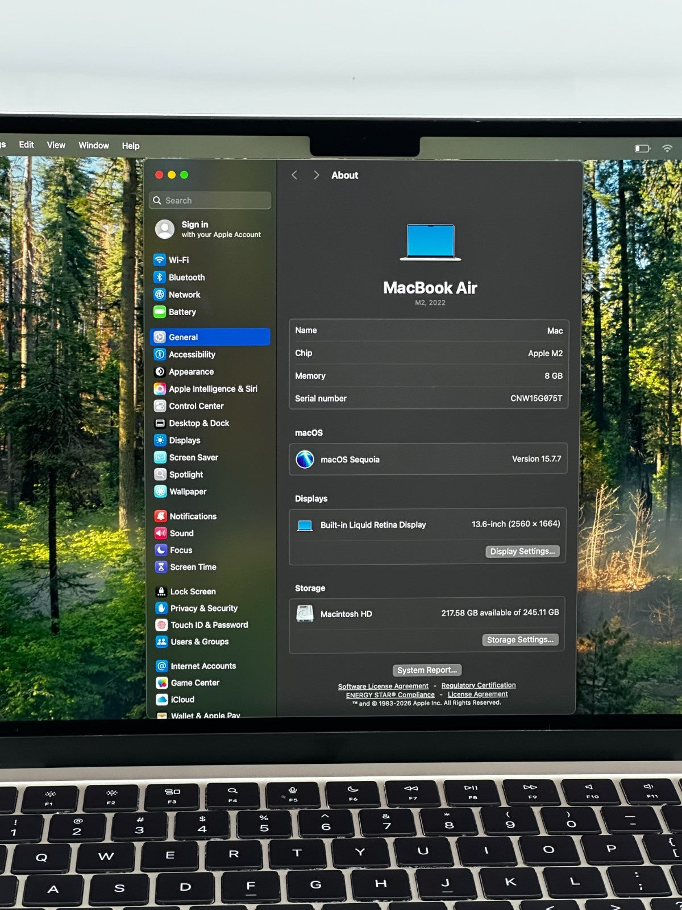Open the Help menu
This screenshot has width=682, height=910.
pos(131,146)
